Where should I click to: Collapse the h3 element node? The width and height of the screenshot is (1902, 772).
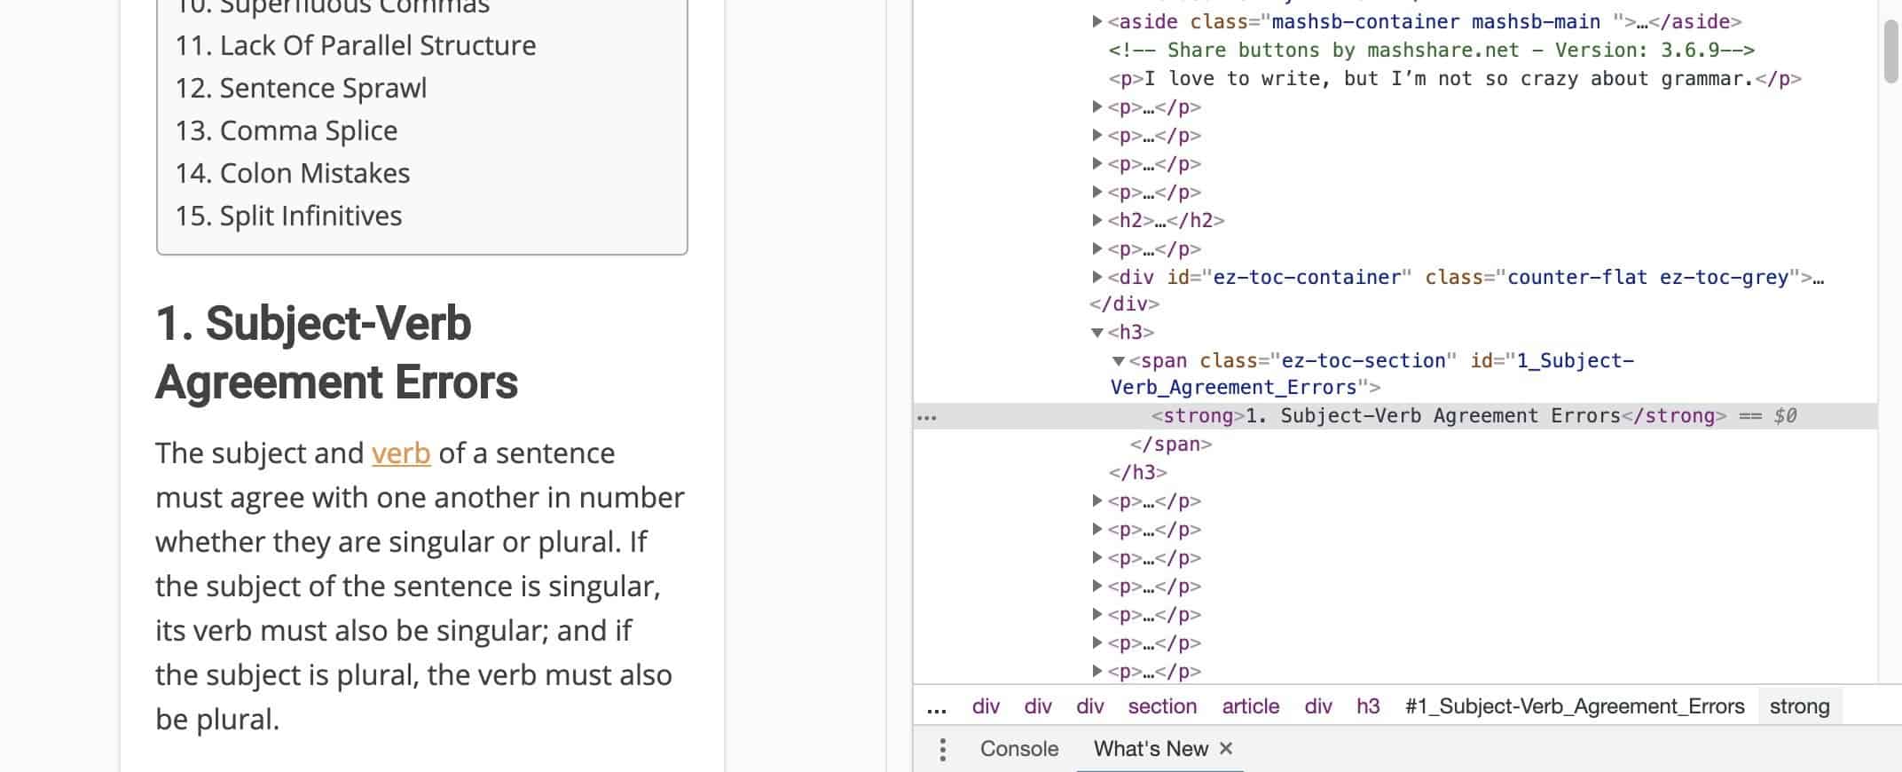[1097, 333]
